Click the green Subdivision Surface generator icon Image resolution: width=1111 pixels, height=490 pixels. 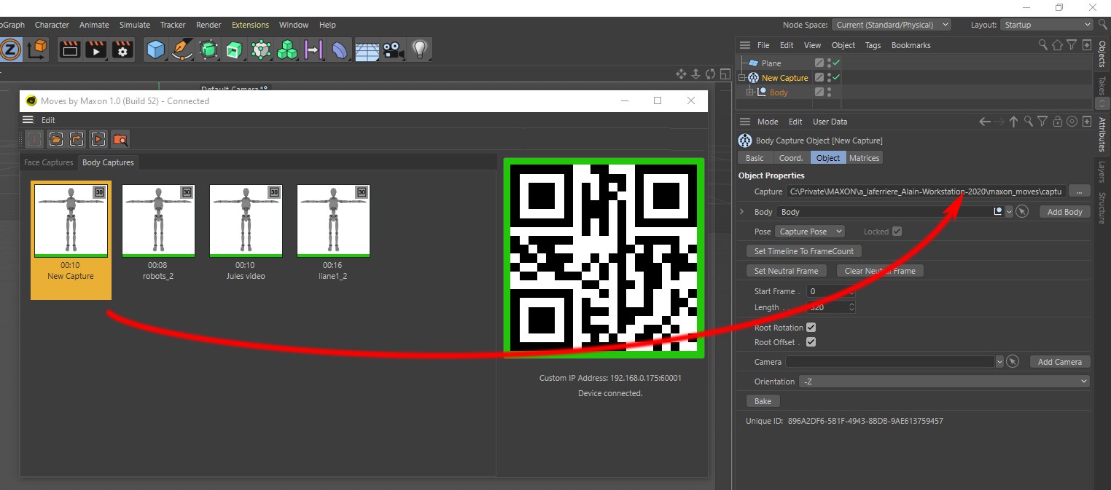(x=208, y=50)
